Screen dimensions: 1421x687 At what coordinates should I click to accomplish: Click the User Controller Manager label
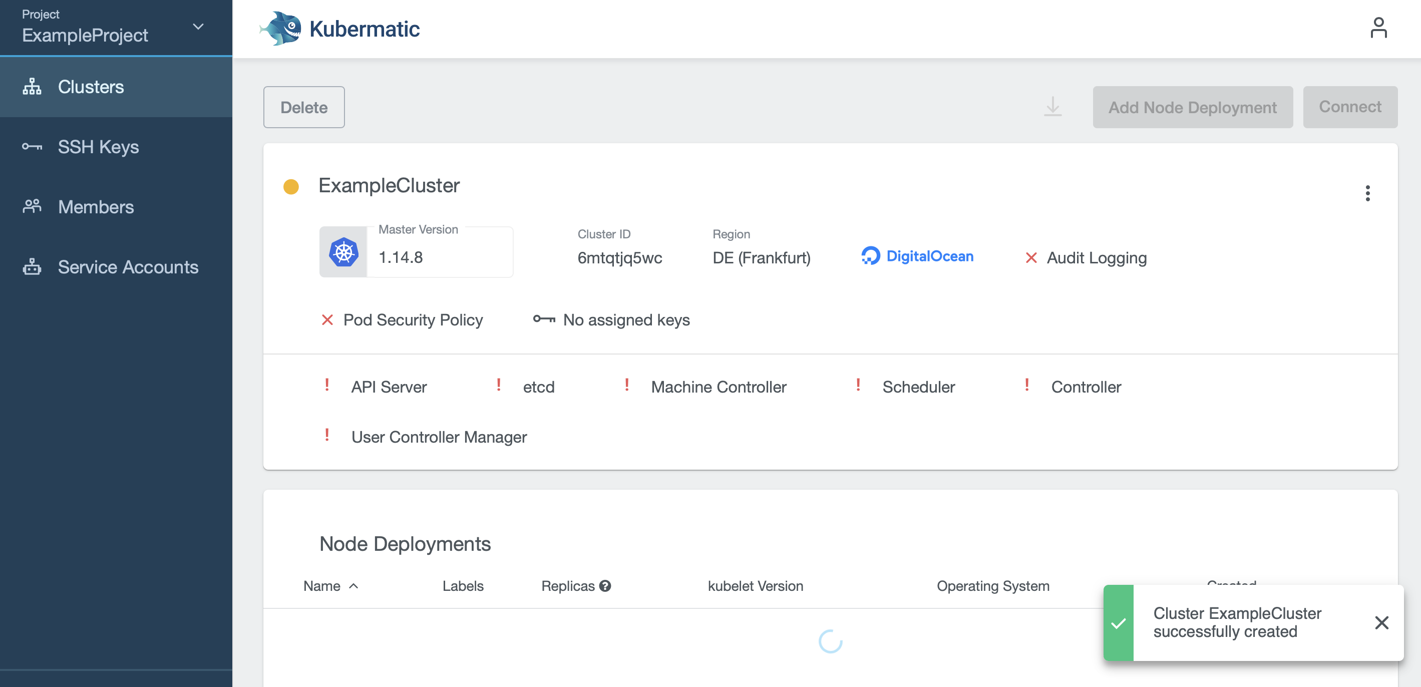(x=439, y=437)
